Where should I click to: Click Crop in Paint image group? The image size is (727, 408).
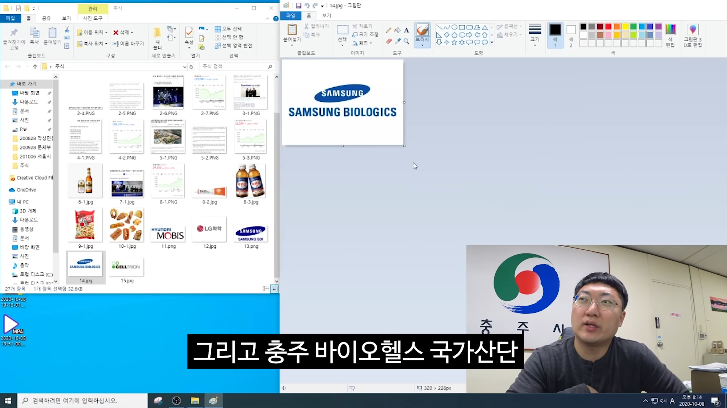click(362, 26)
